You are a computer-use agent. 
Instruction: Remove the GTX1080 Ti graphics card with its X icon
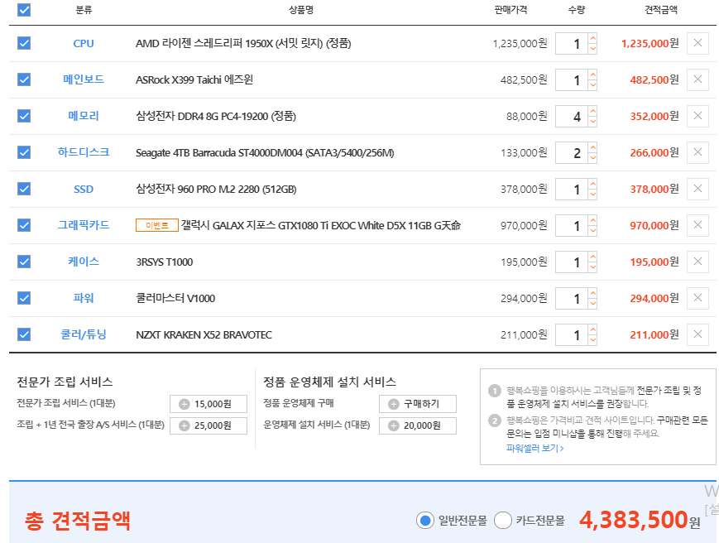pyautogui.click(x=697, y=225)
